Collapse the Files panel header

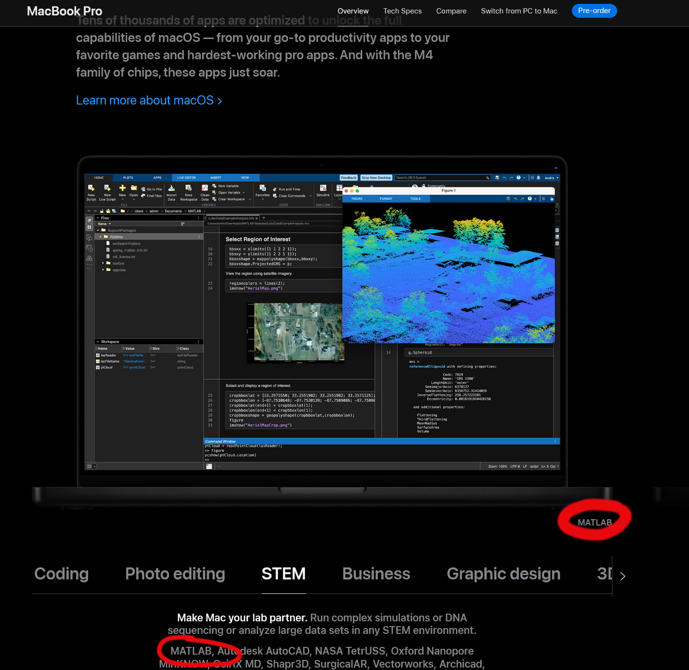[98, 218]
